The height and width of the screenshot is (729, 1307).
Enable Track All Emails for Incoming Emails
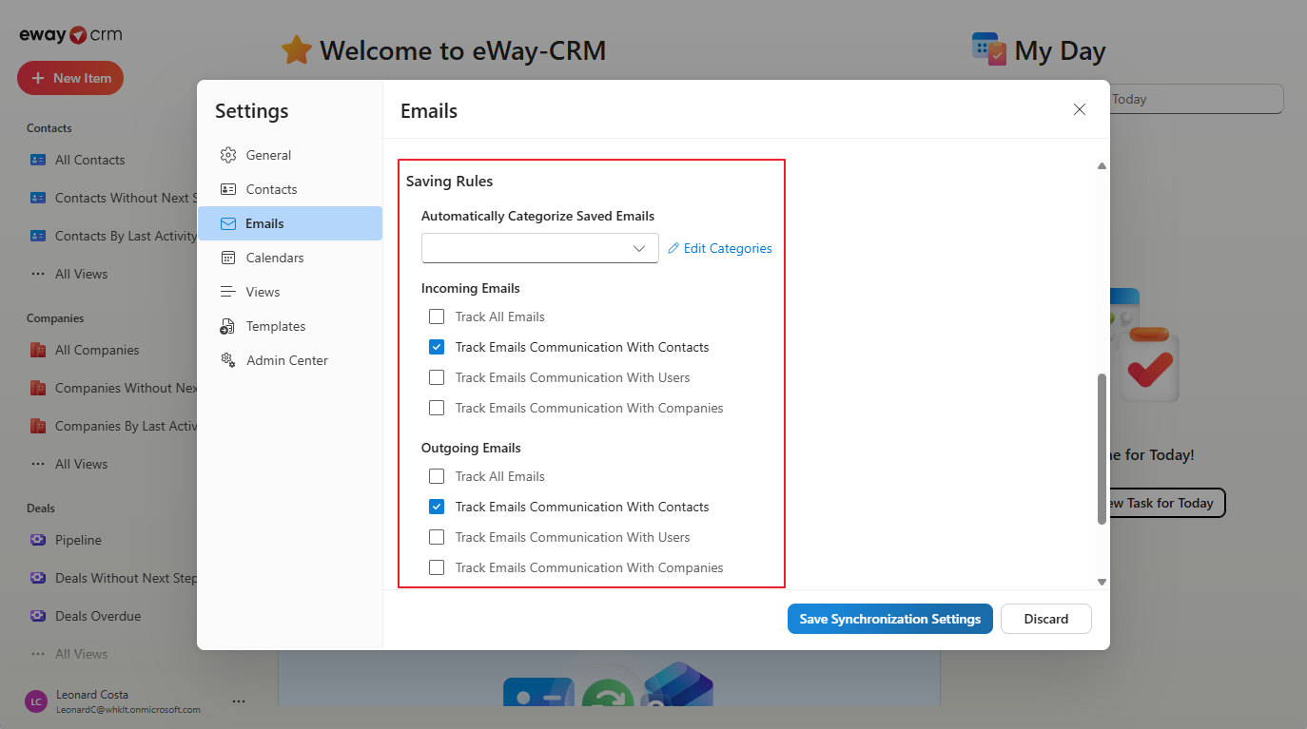click(x=437, y=317)
